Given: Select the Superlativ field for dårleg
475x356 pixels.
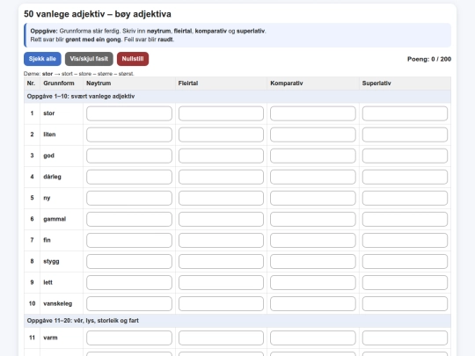Looking at the screenshot, I should [405, 177].
